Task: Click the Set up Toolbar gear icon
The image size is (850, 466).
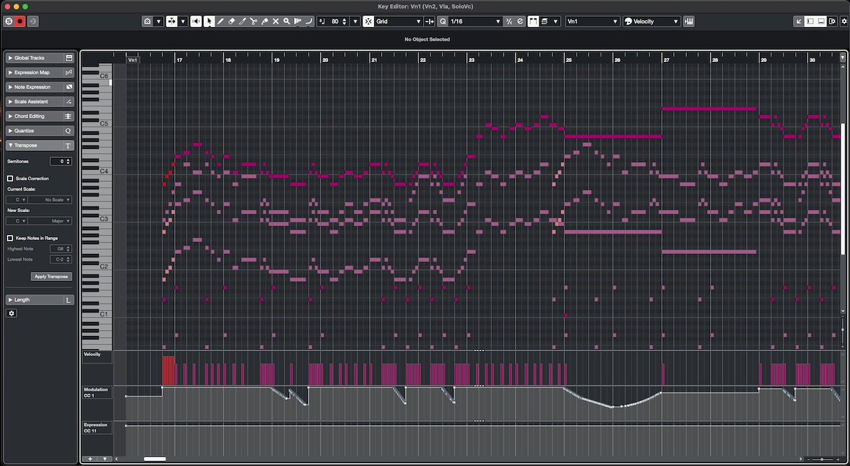Action: click(x=843, y=22)
